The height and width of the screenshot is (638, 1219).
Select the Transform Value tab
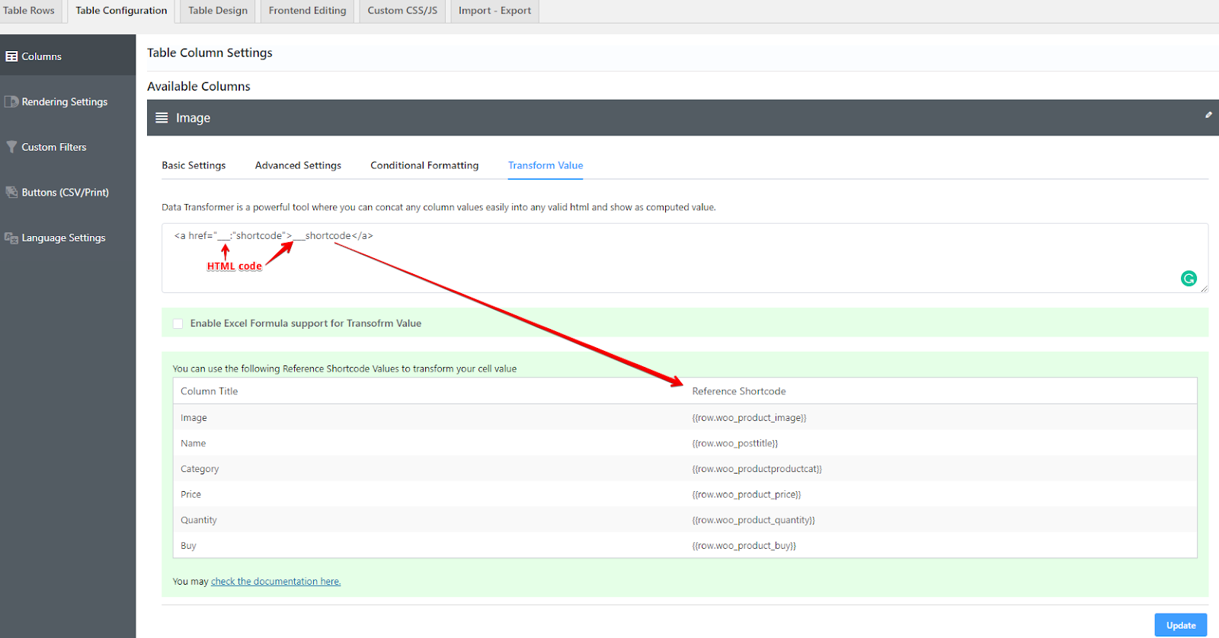pyautogui.click(x=546, y=165)
